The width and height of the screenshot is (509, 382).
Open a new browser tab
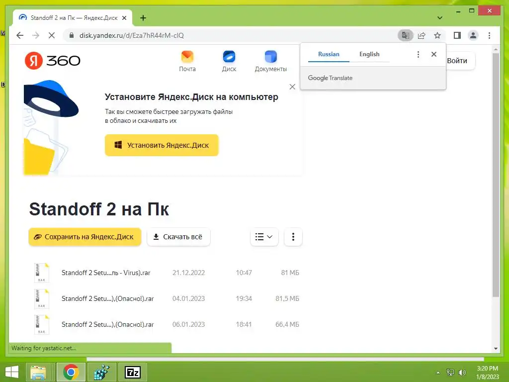click(x=143, y=18)
